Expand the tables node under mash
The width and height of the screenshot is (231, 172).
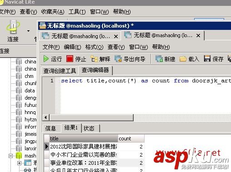coord(19,163)
